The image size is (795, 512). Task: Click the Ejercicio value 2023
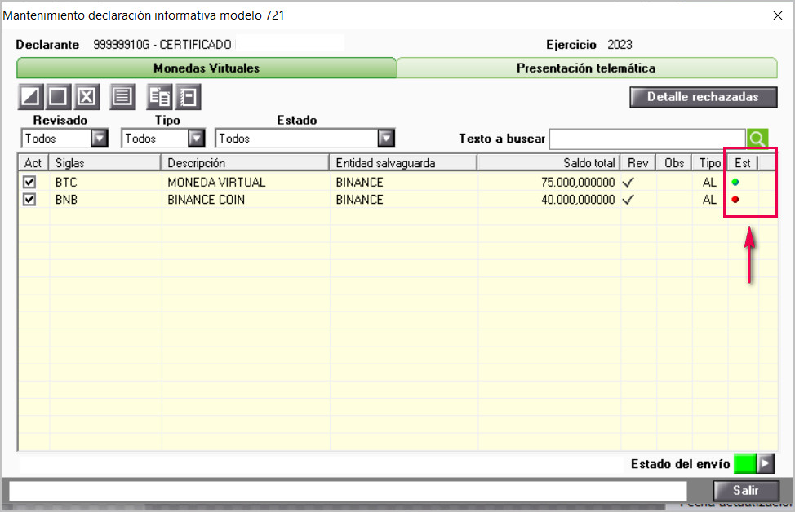click(x=620, y=45)
